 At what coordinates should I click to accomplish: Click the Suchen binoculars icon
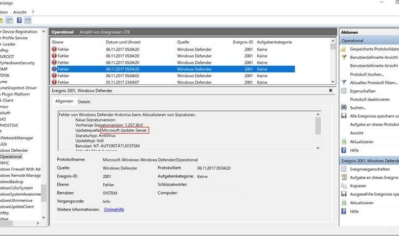point(344,107)
